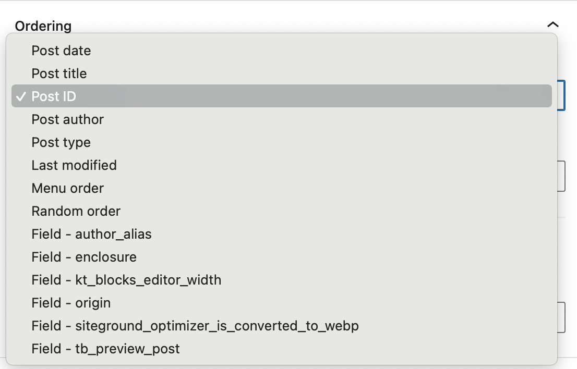
Task: Collapse the Ordering panel chevron
Action: pos(552,25)
